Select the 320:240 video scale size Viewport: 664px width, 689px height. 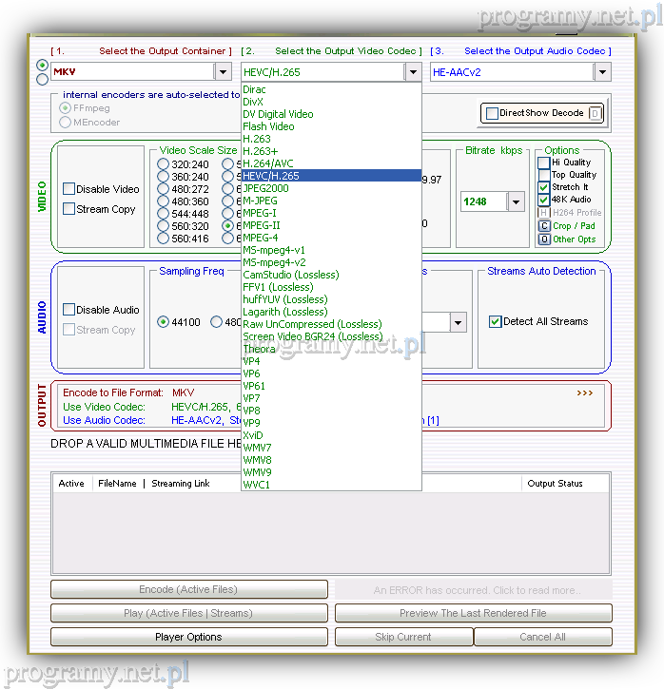tap(164, 164)
